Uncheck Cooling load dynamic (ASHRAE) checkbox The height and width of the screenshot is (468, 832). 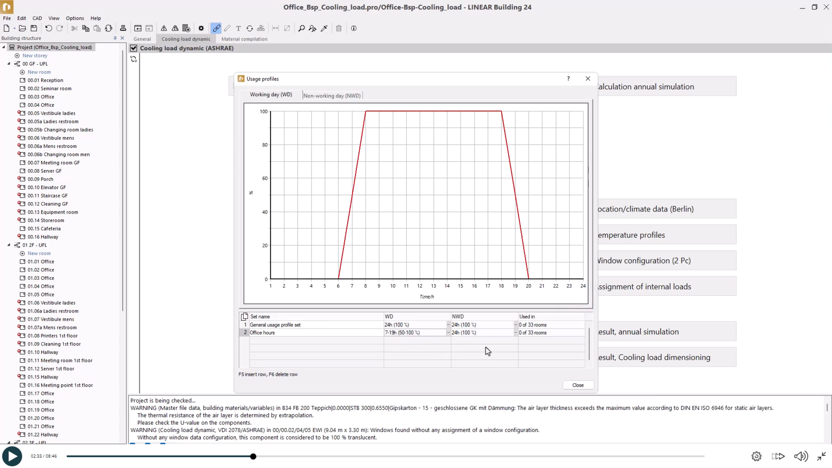134,48
